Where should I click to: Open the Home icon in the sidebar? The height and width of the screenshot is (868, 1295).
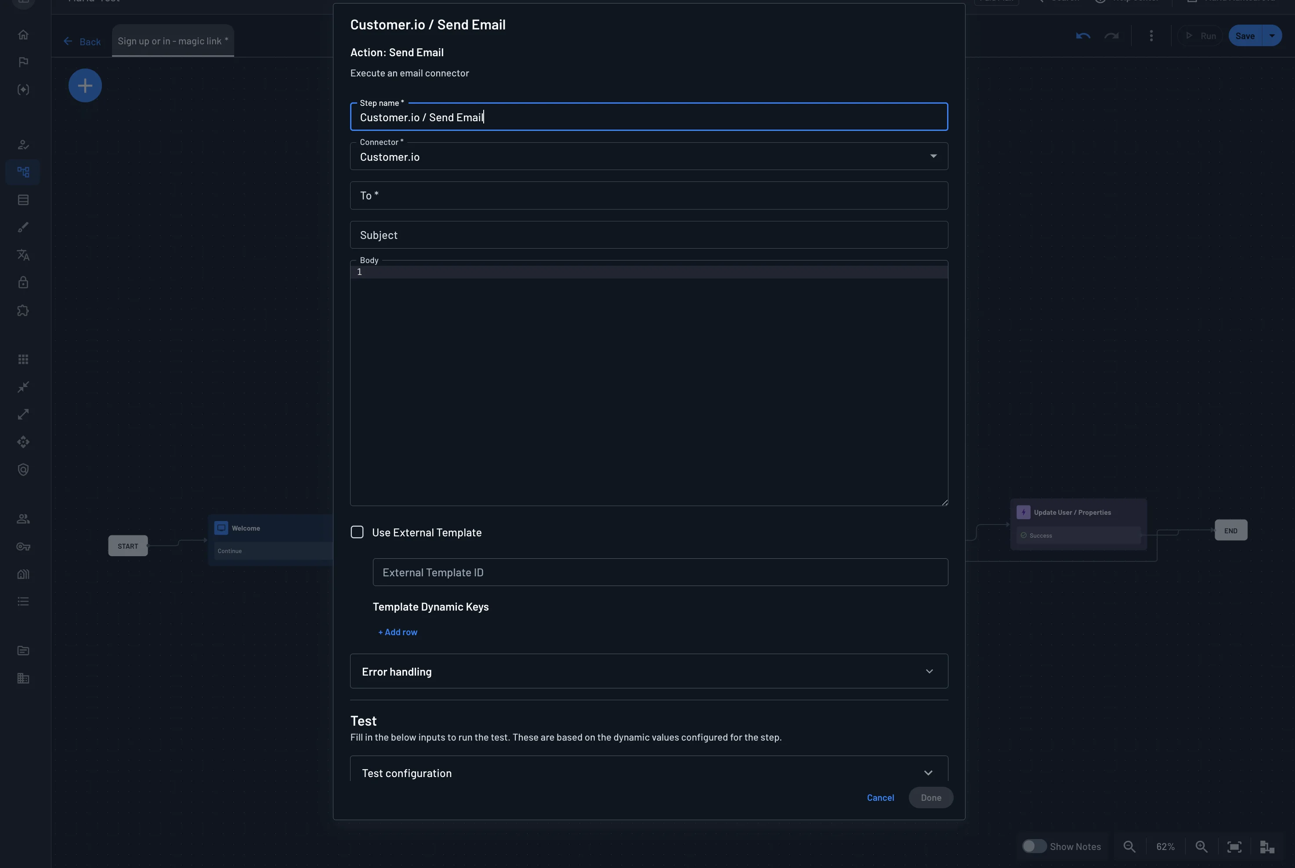pos(23,34)
